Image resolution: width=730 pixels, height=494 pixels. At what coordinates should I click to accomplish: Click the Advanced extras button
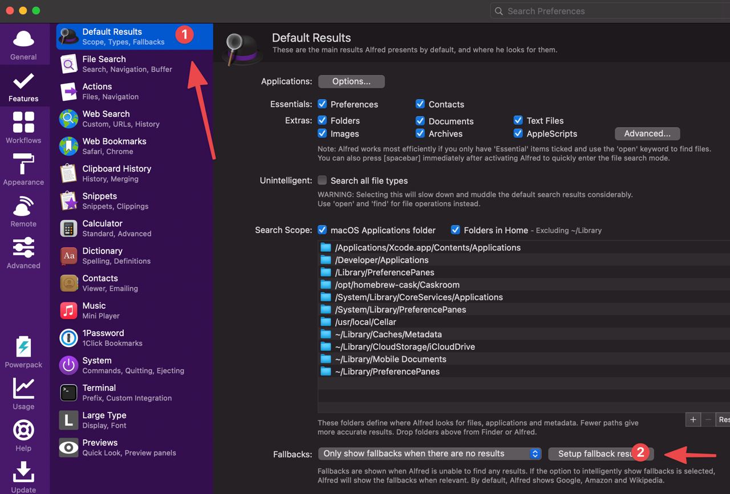click(647, 133)
